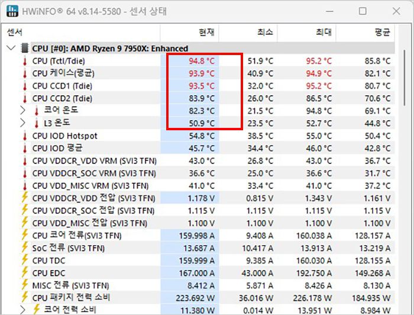Click thermometer icon of CPU IOD 평균
The width and height of the screenshot is (414, 315).
pos(25,148)
